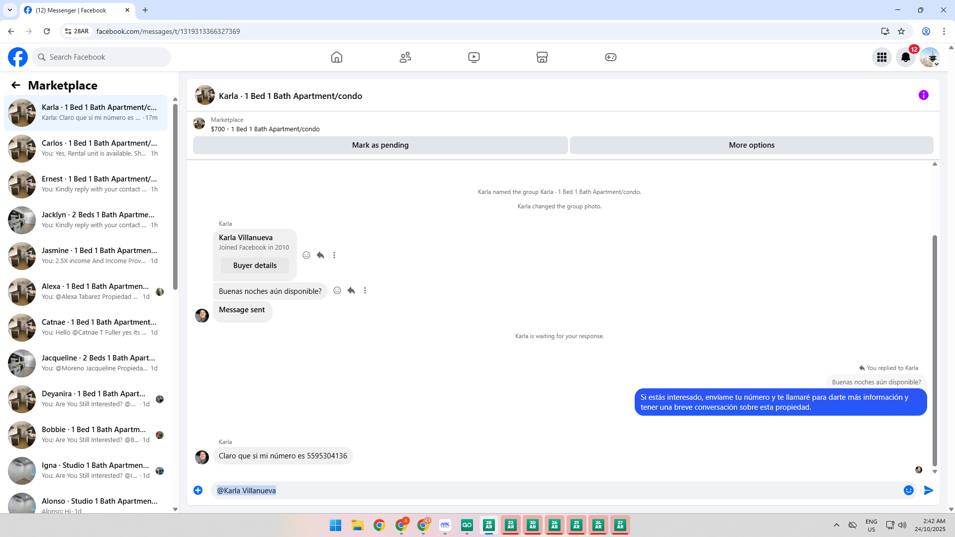React to 'Buenas noches aún disponible?' message
This screenshot has height=537, width=955.
tap(337, 290)
